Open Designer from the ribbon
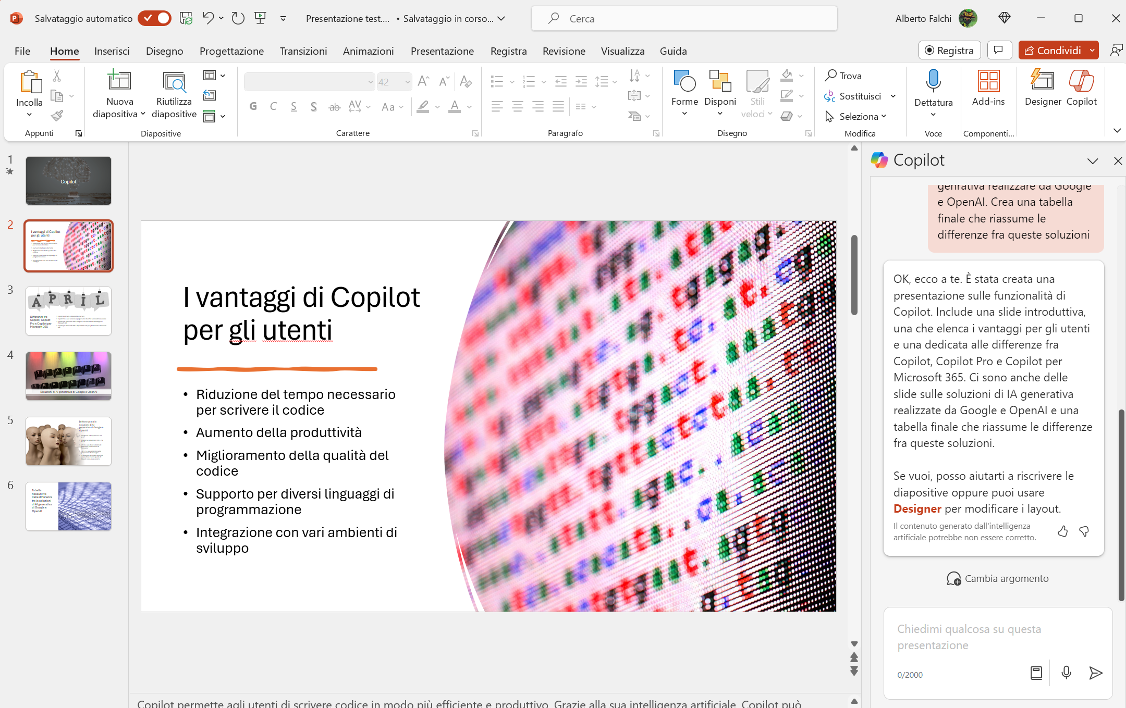Image resolution: width=1126 pixels, height=708 pixels. tap(1043, 89)
